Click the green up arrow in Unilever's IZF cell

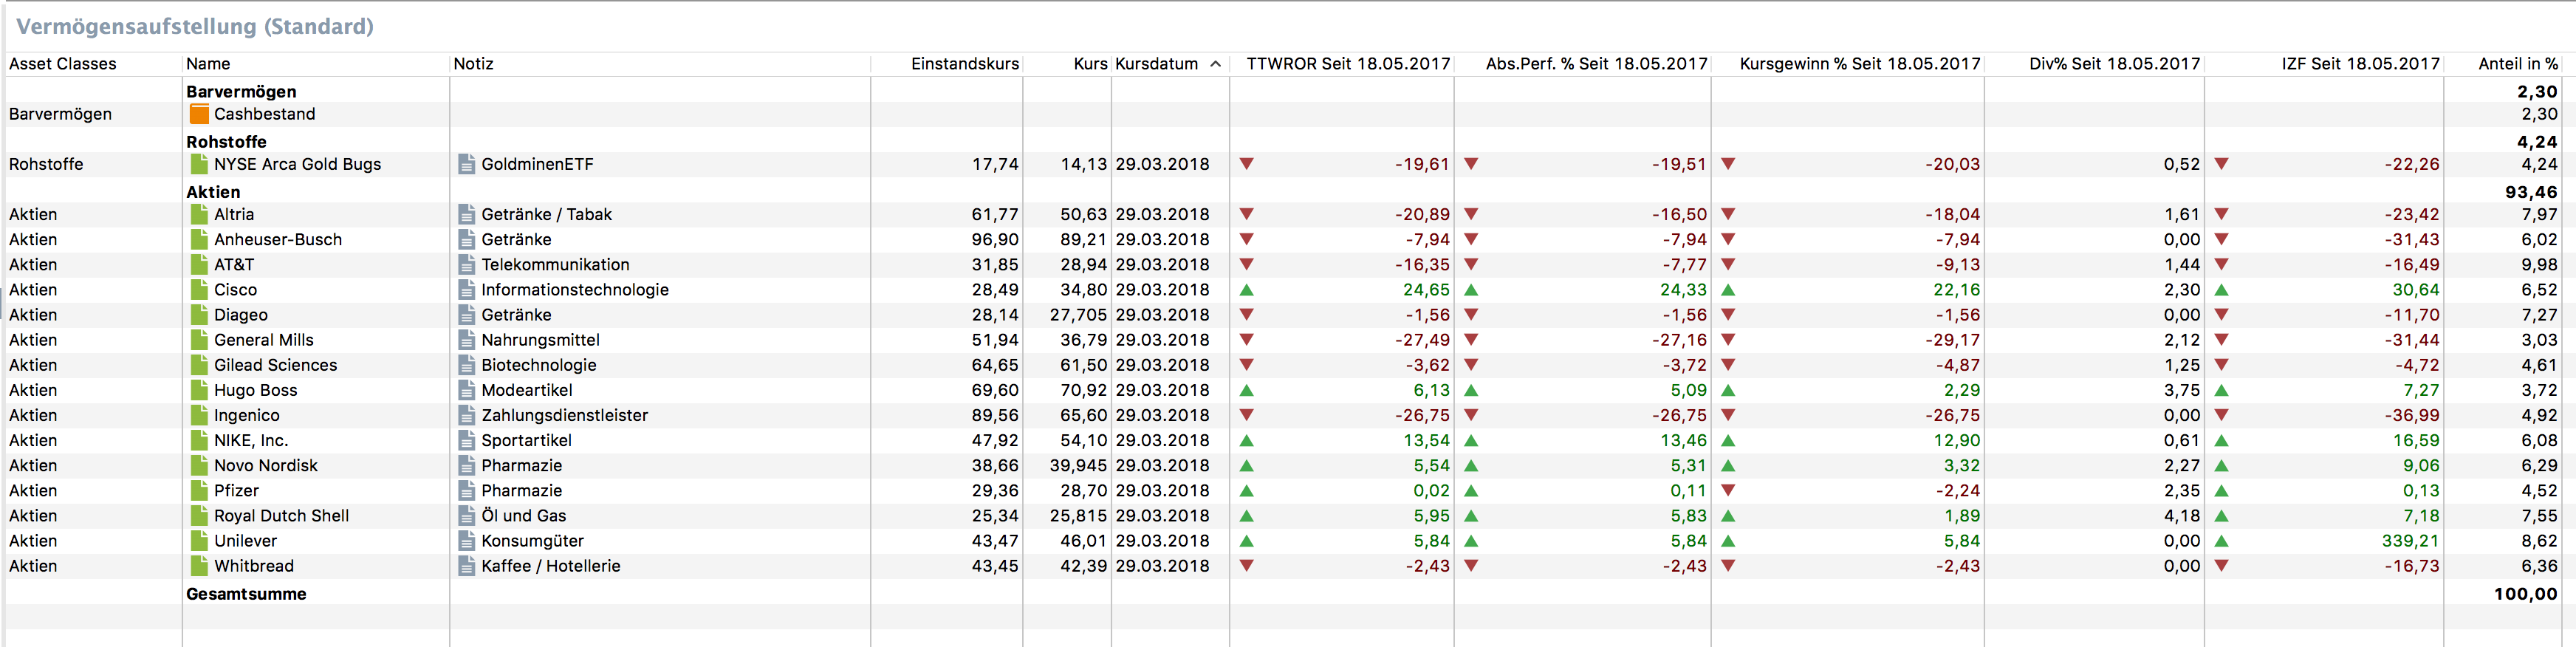(2221, 541)
